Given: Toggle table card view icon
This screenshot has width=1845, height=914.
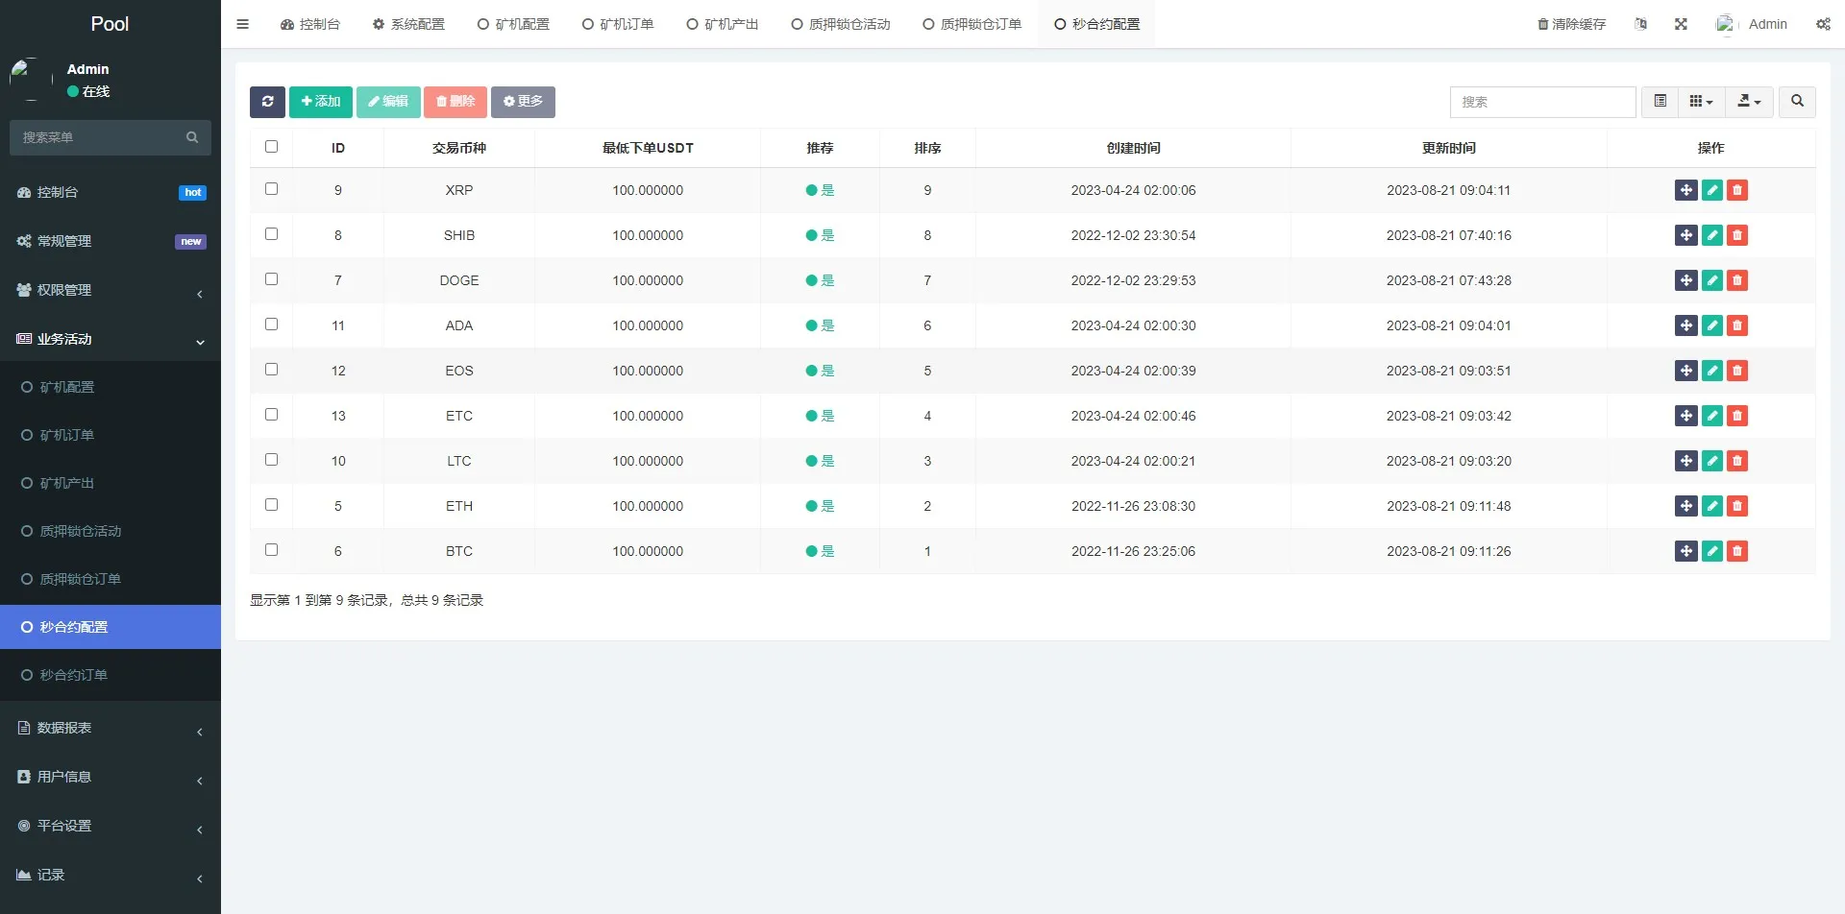Looking at the screenshot, I should 1660,102.
